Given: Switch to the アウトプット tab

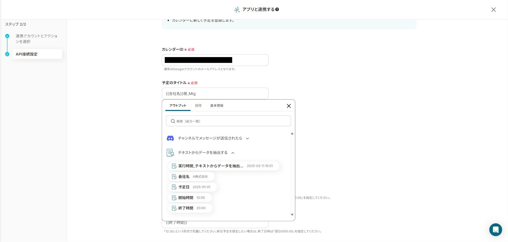Looking at the screenshot, I should coord(178,106).
